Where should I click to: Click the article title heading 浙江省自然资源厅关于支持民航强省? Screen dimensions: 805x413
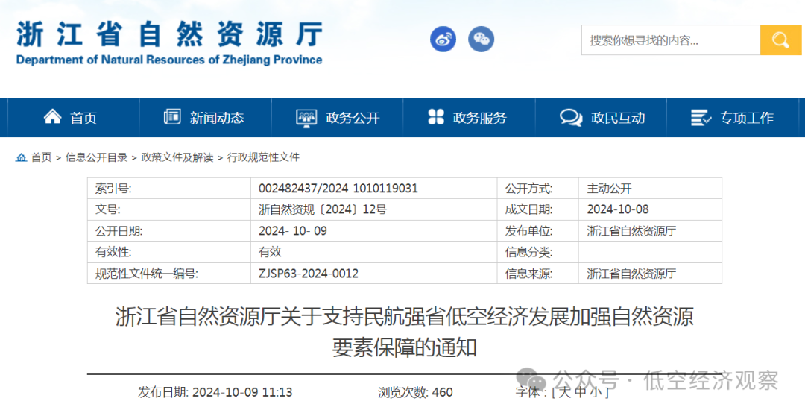coord(405,332)
